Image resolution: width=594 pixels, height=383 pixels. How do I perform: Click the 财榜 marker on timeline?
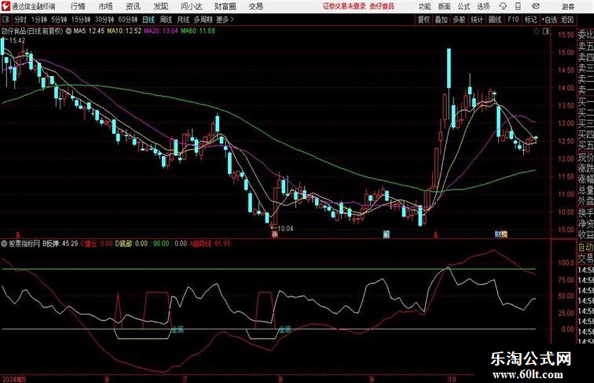click(x=501, y=235)
